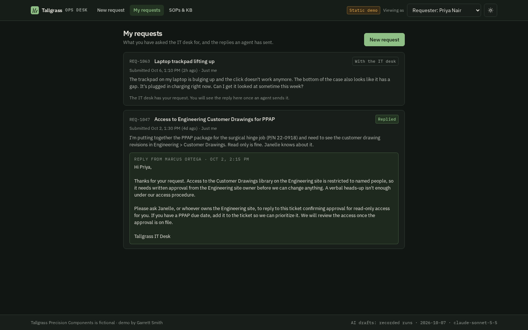This screenshot has width=528, height=330.
Task: Click the Reply from Marcus Ortega header
Action: tap(191, 159)
